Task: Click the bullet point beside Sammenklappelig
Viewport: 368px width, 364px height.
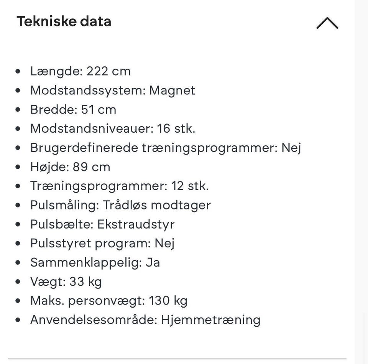Action: tap(18, 263)
